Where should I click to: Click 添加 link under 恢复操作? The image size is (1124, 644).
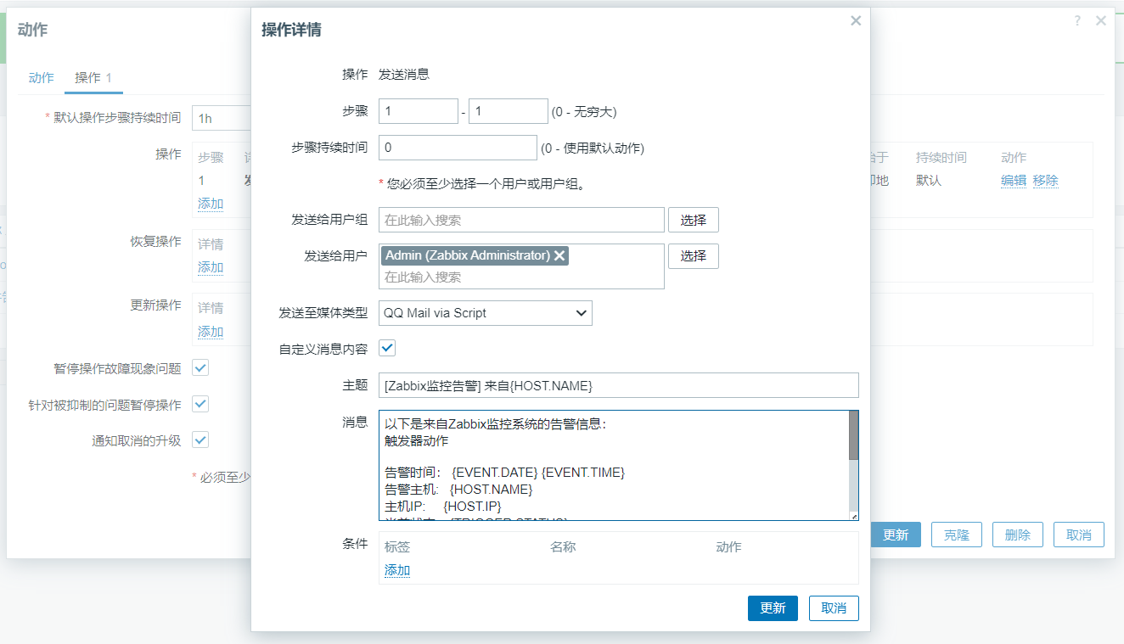coord(211,267)
